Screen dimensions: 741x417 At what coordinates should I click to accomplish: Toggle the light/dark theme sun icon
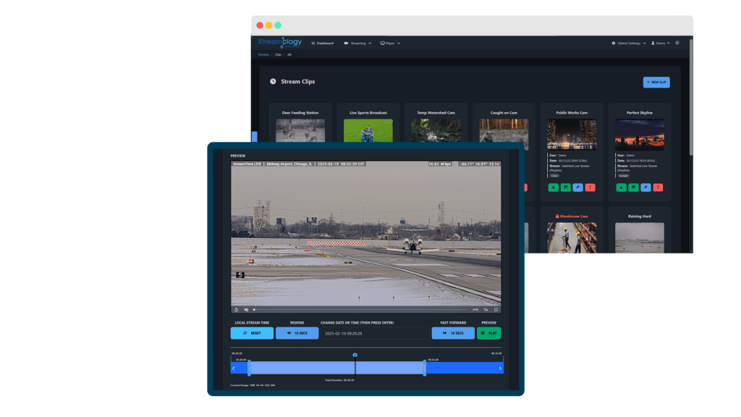[x=677, y=43]
